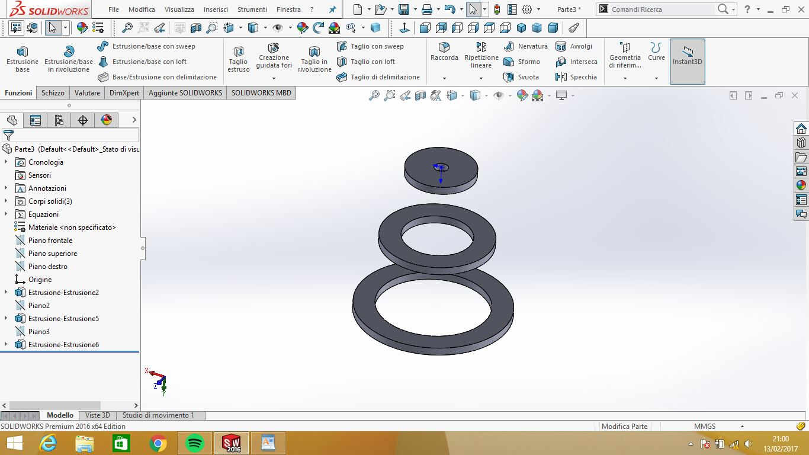
Task: Open the DisplayManager color-ball tab
Action: pos(107,120)
